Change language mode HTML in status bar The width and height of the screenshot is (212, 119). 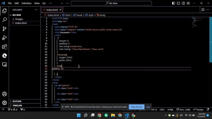coord(170,109)
